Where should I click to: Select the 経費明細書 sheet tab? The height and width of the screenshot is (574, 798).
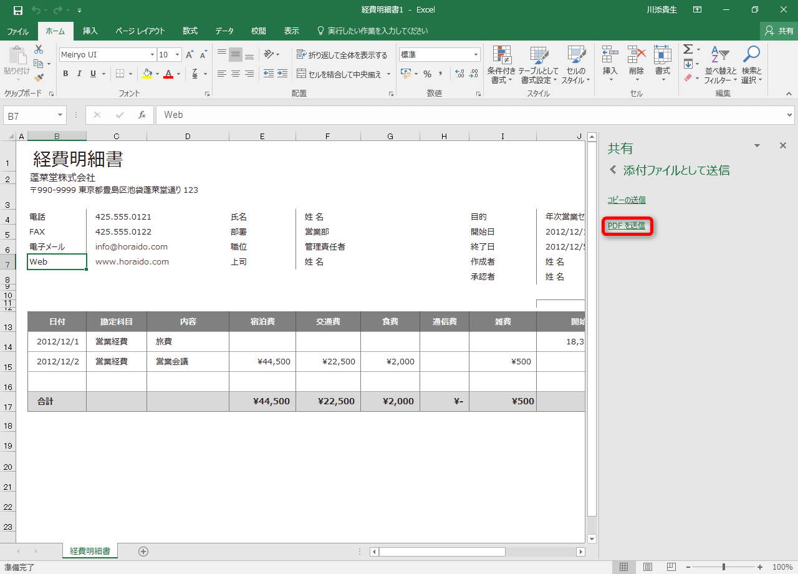point(90,551)
